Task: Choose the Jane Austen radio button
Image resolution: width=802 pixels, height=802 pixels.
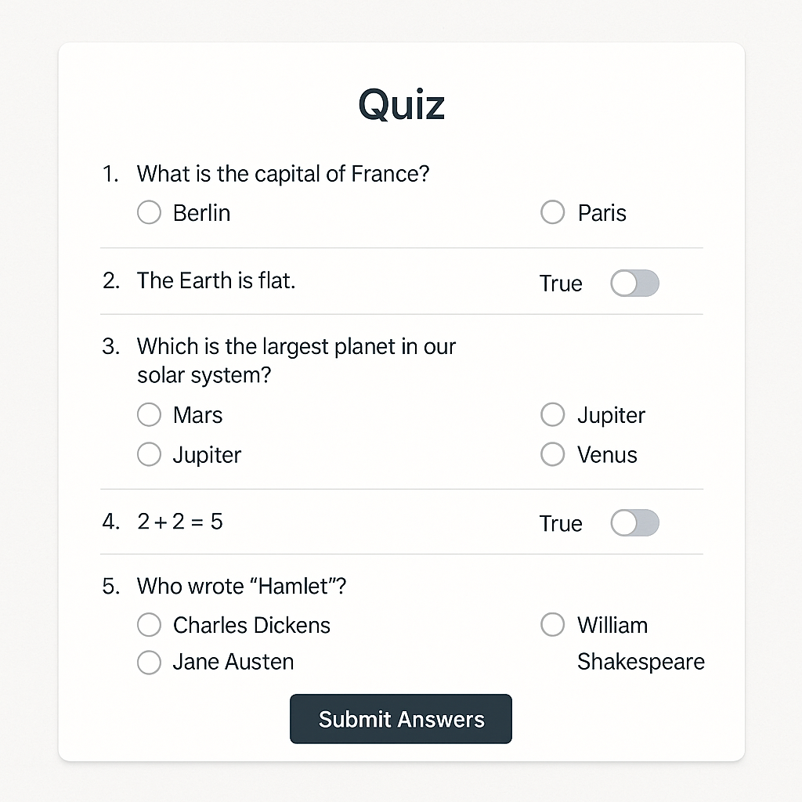Action: click(x=149, y=663)
